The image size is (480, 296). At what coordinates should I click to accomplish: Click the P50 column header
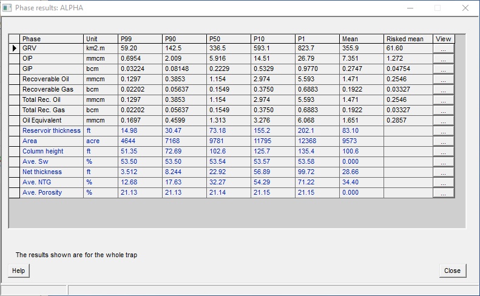[x=228, y=39]
